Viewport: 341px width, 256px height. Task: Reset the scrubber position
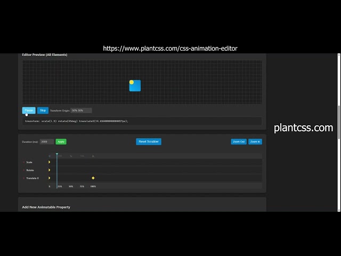point(149,141)
